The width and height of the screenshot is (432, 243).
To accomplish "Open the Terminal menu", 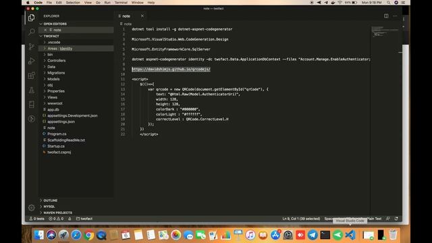I will point(121,3).
